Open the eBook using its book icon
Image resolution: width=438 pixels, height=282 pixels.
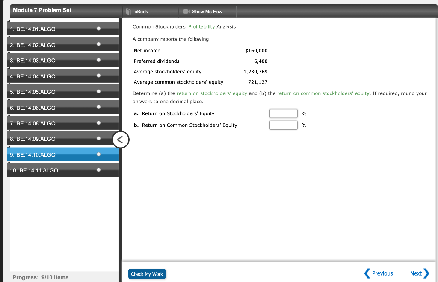[128, 12]
